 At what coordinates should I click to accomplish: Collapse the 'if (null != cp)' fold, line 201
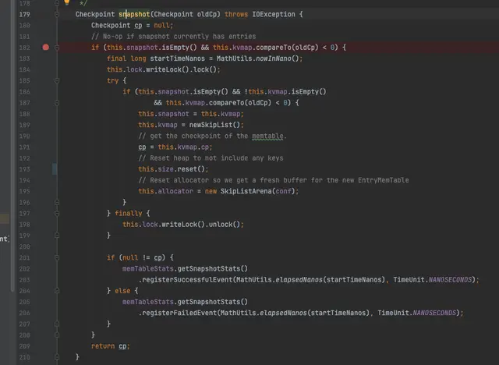(57, 257)
